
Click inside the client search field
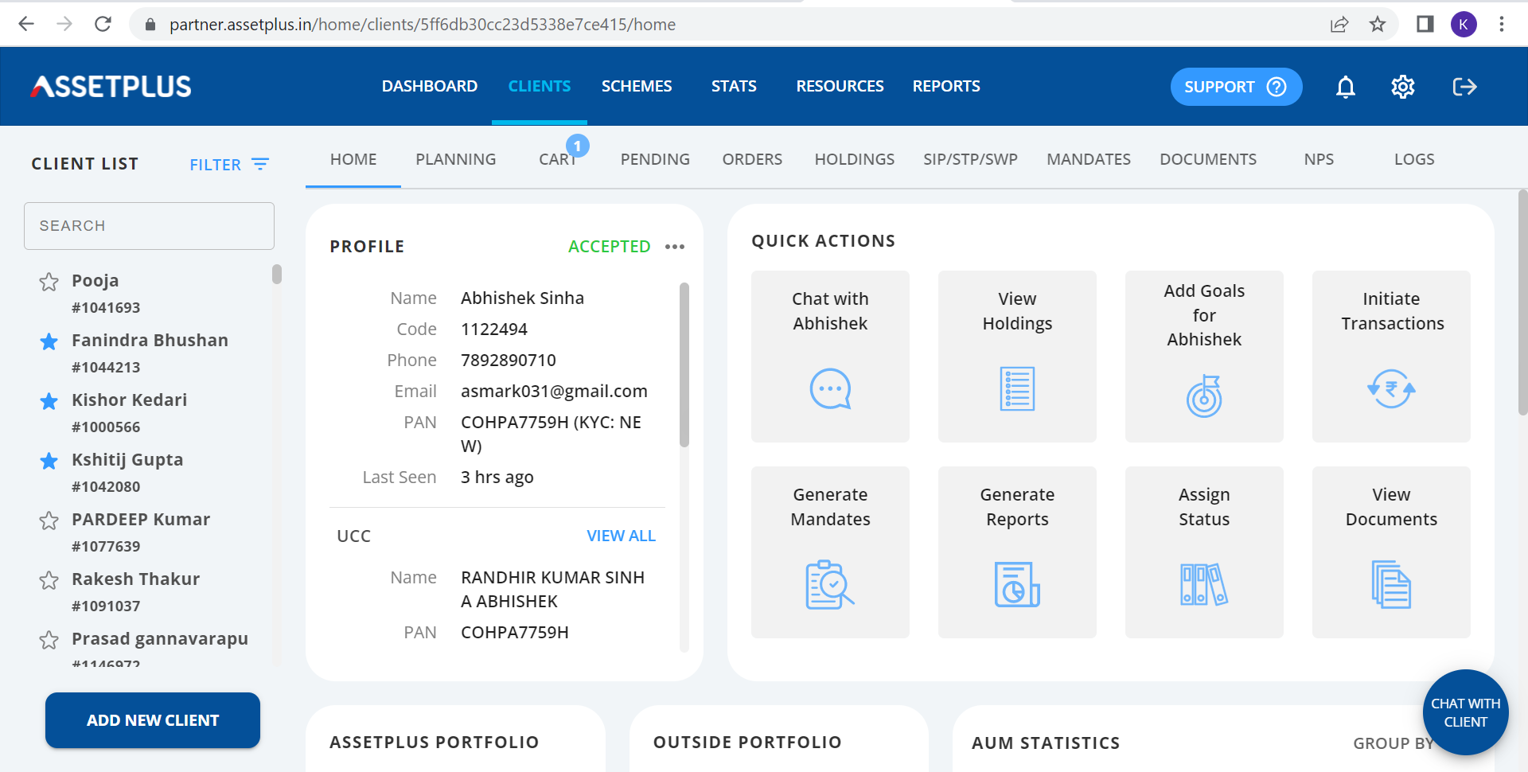coord(149,225)
